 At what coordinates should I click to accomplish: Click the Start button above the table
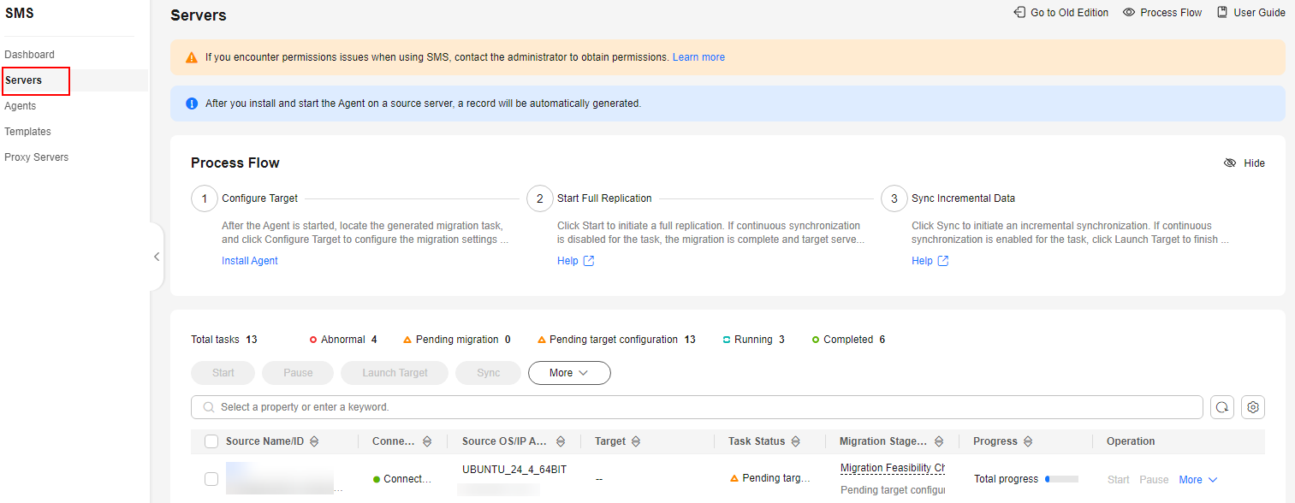click(x=223, y=373)
